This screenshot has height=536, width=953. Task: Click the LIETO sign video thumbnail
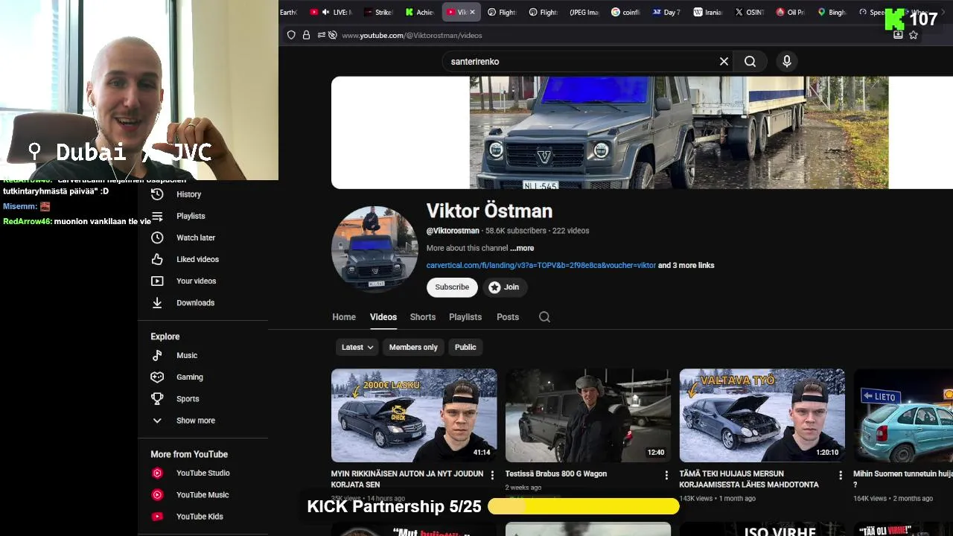click(903, 415)
